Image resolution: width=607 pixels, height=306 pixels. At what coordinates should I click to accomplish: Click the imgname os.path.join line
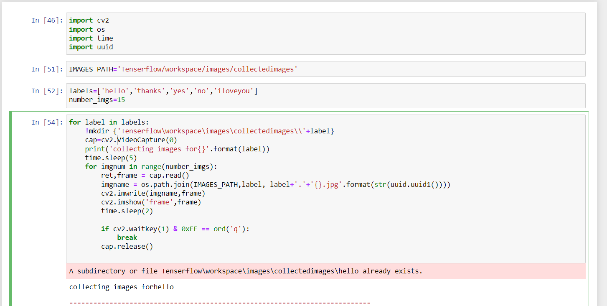[276, 184]
